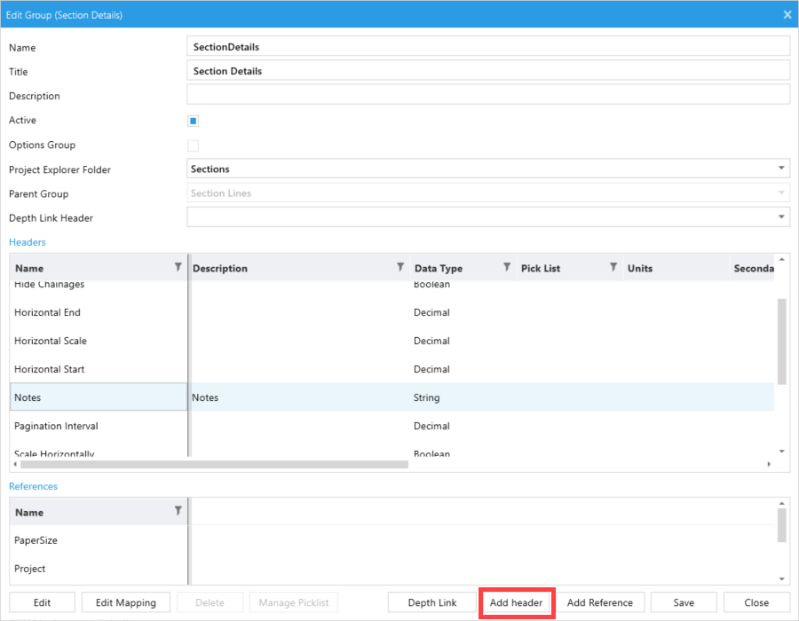Click the empty Description field
799x621 pixels.
pos(488,95)
